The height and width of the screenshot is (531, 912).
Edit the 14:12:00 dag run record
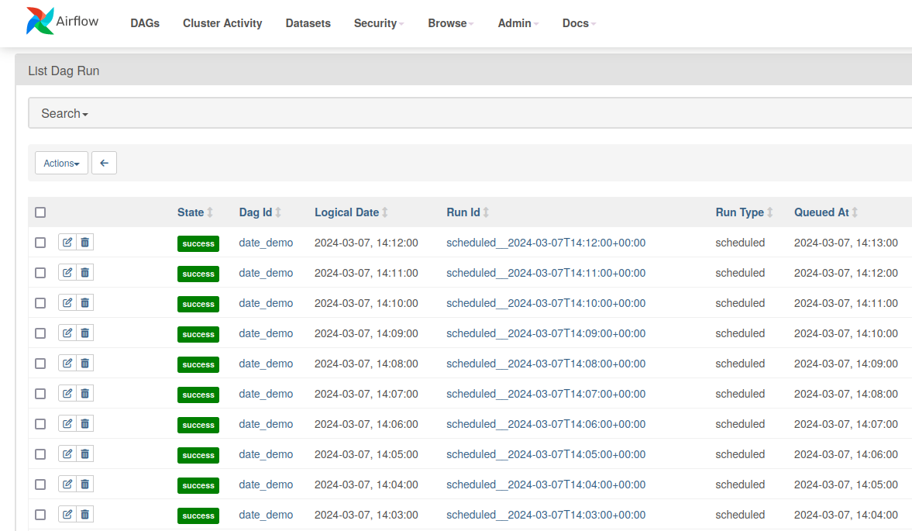pos(67,243)
